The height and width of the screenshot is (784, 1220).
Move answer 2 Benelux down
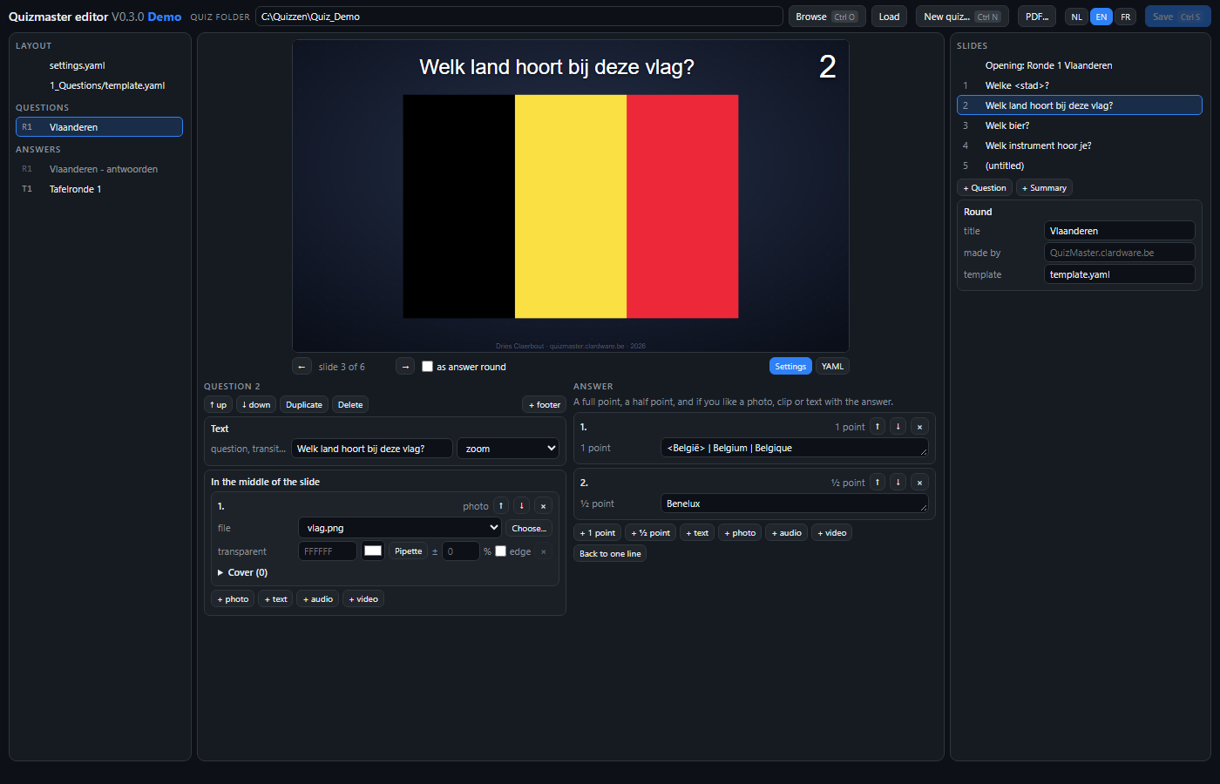[898, 483]
